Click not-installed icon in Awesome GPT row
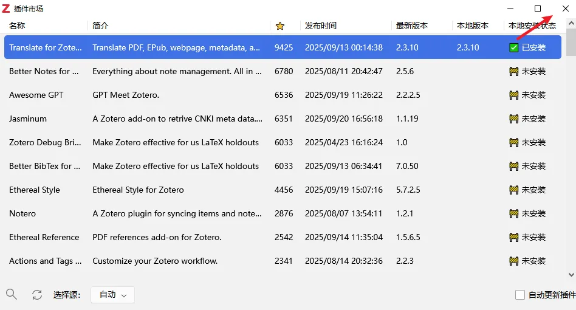Image resolution: width=576 pixels, height=310 pixels. (x=513, y=95)
